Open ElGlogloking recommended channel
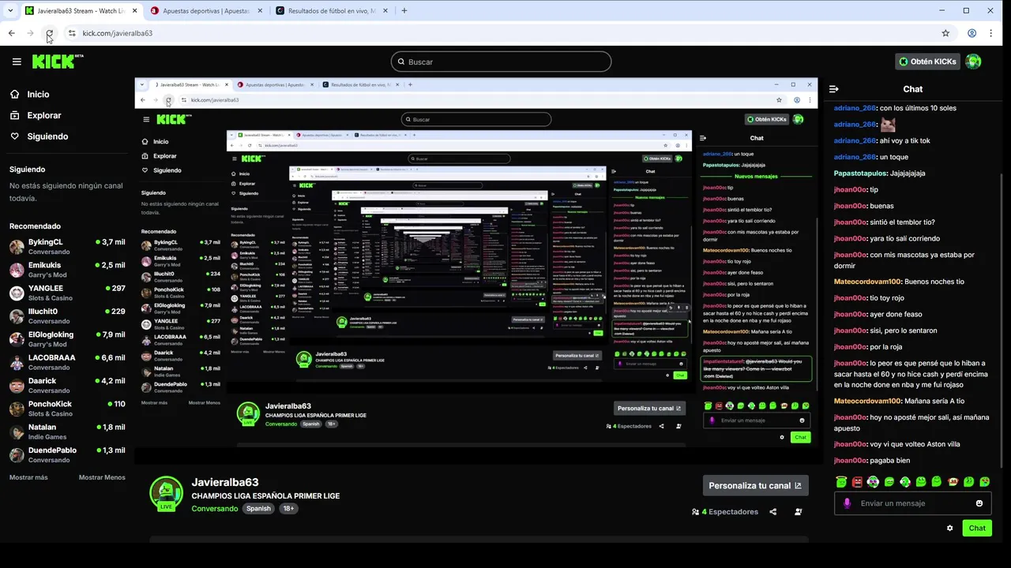 tap(67, 339)
